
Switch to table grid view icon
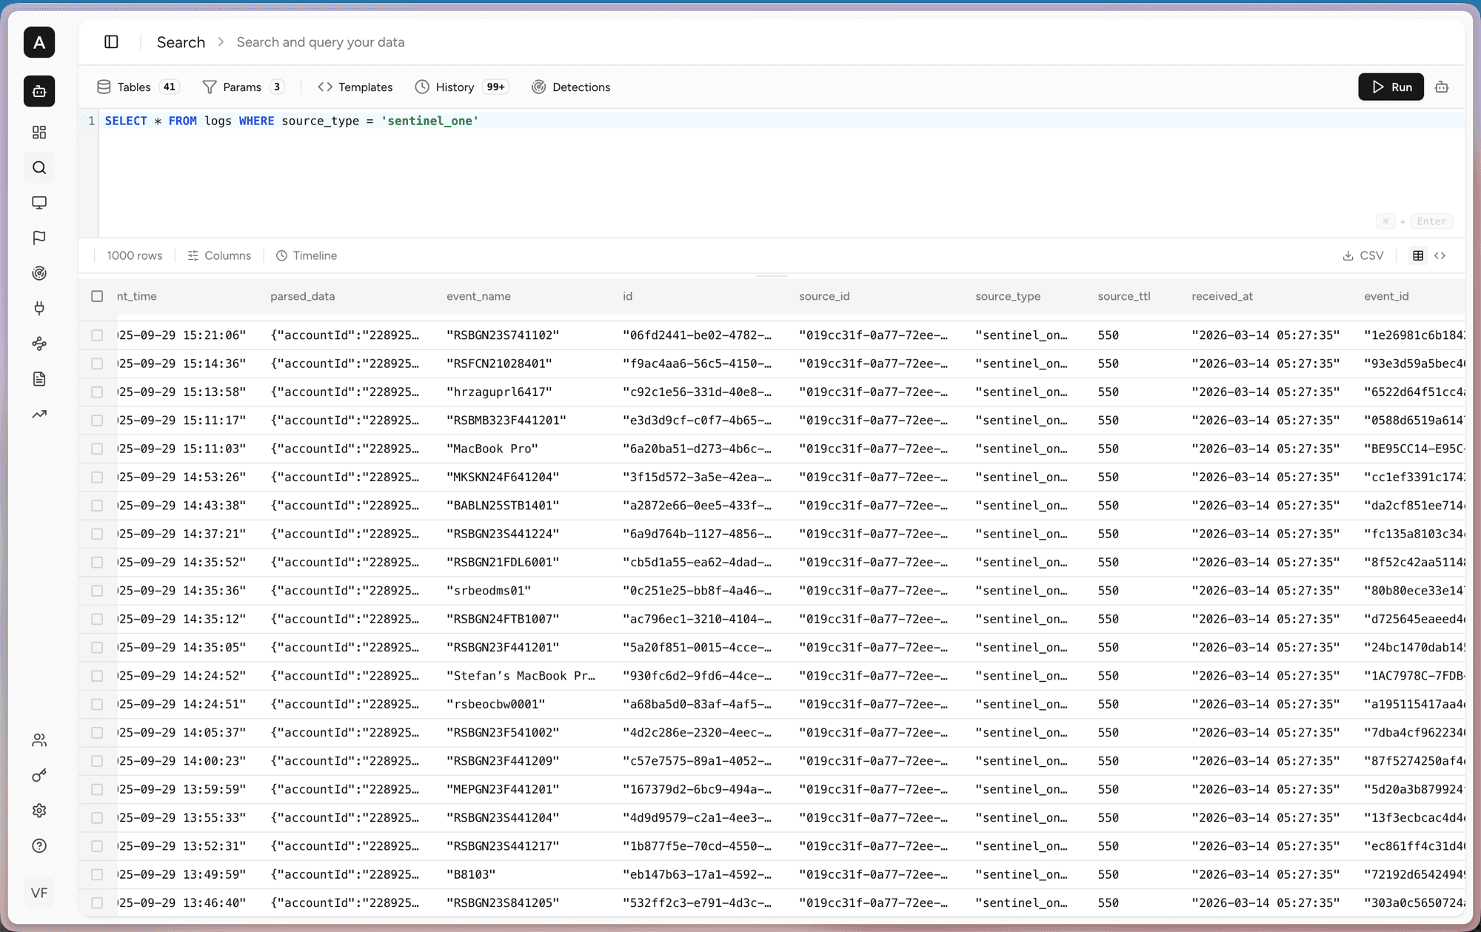[1418, 255]
